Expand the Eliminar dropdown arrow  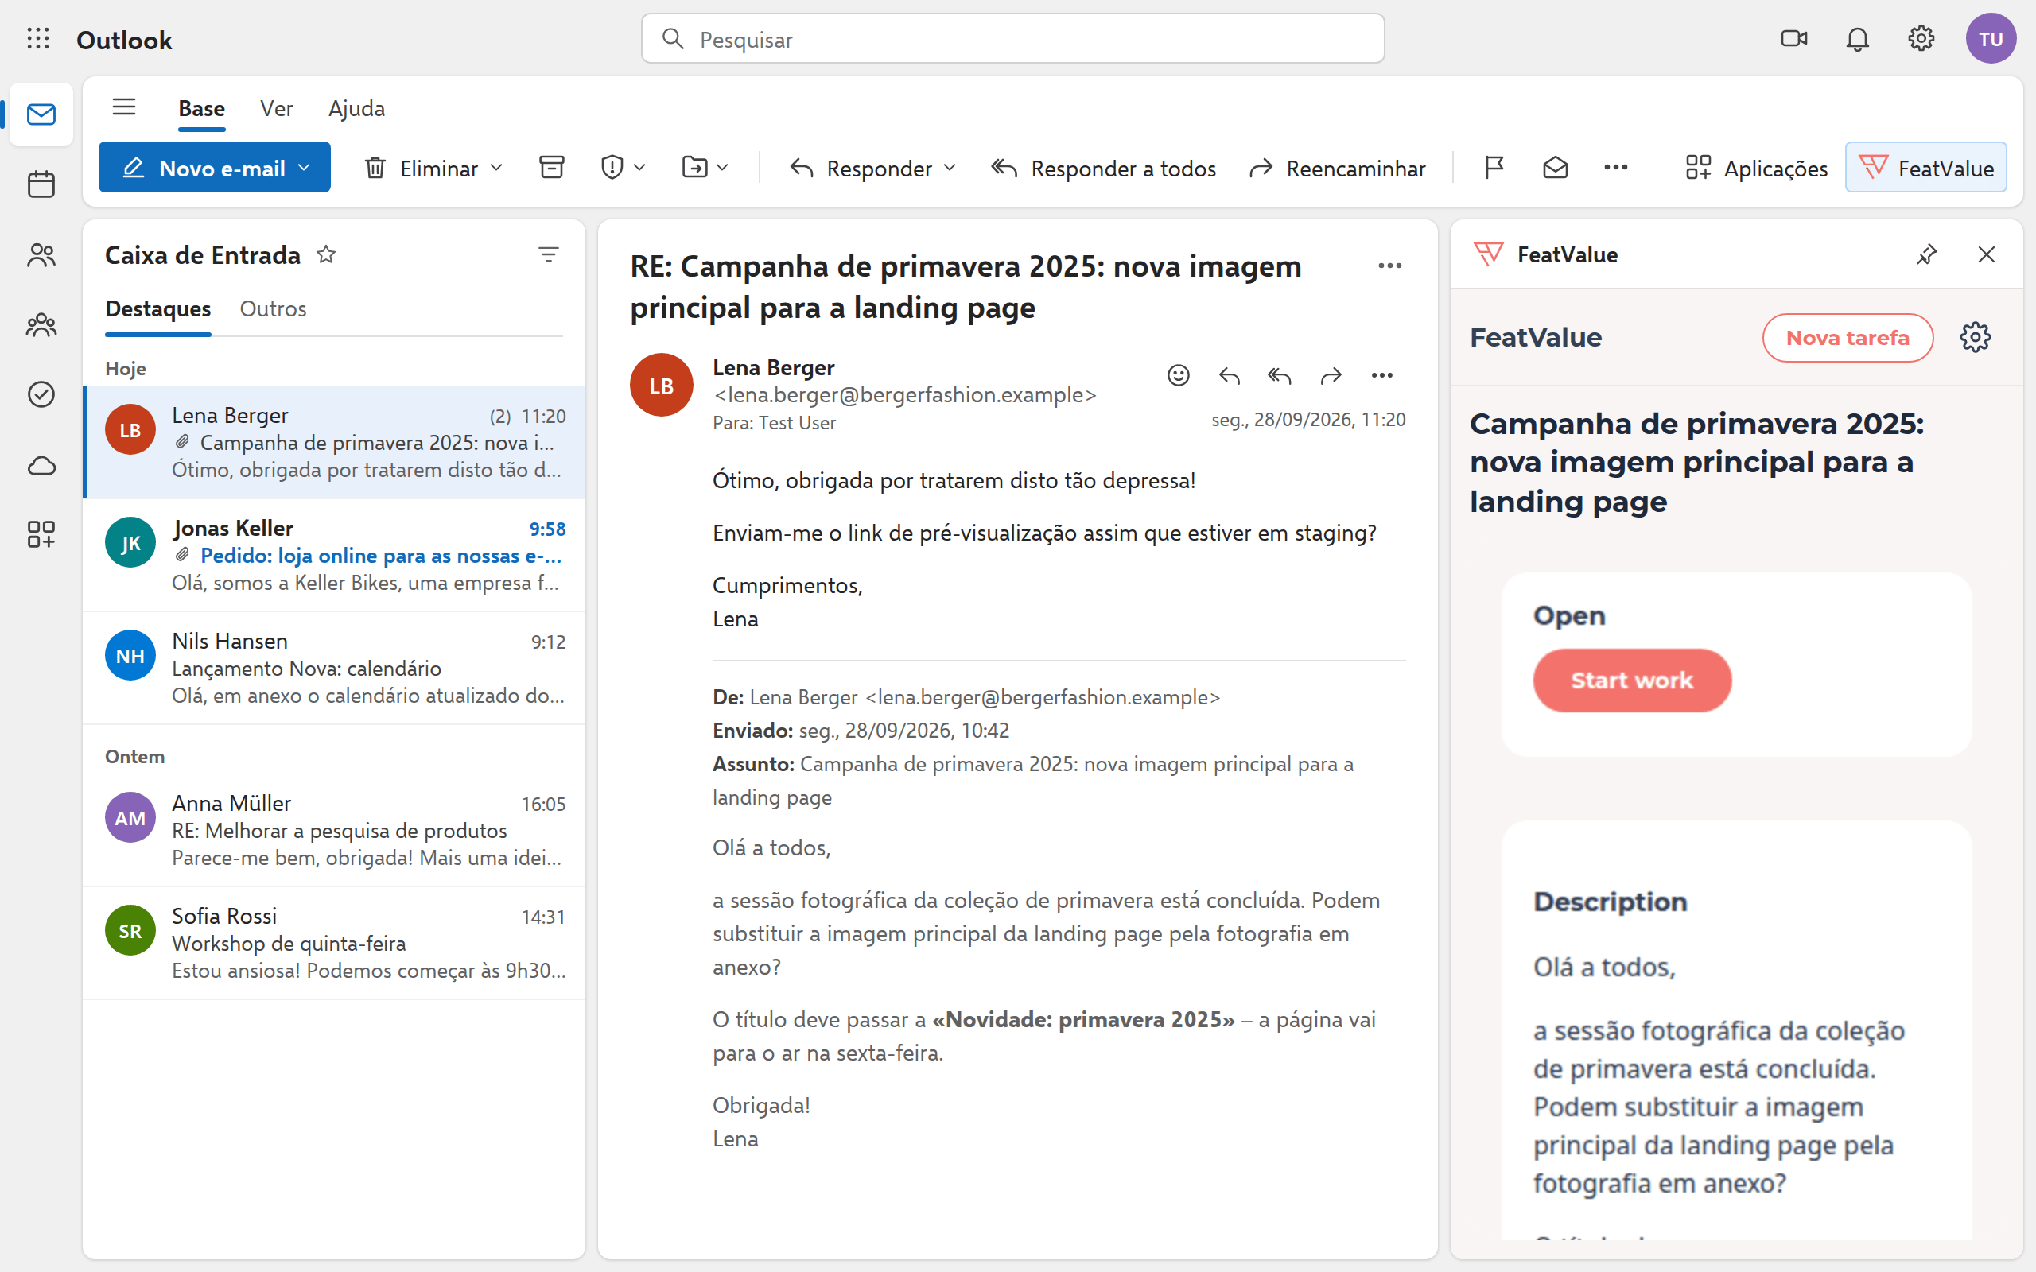point(496,168)
